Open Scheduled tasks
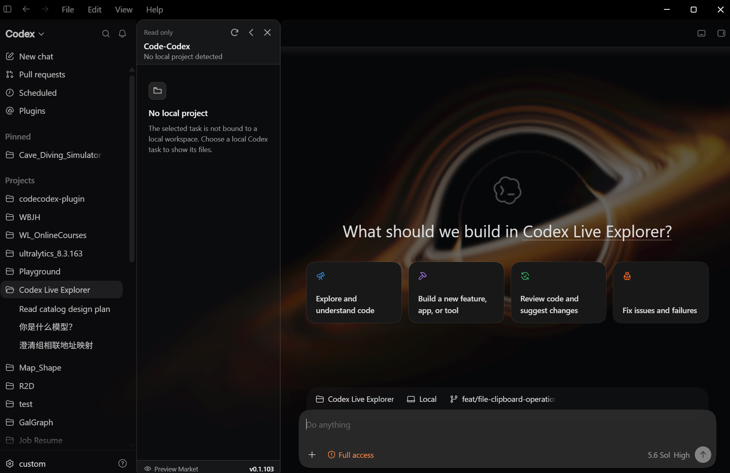This screenshot has width=730, height=473. (62, 93)
